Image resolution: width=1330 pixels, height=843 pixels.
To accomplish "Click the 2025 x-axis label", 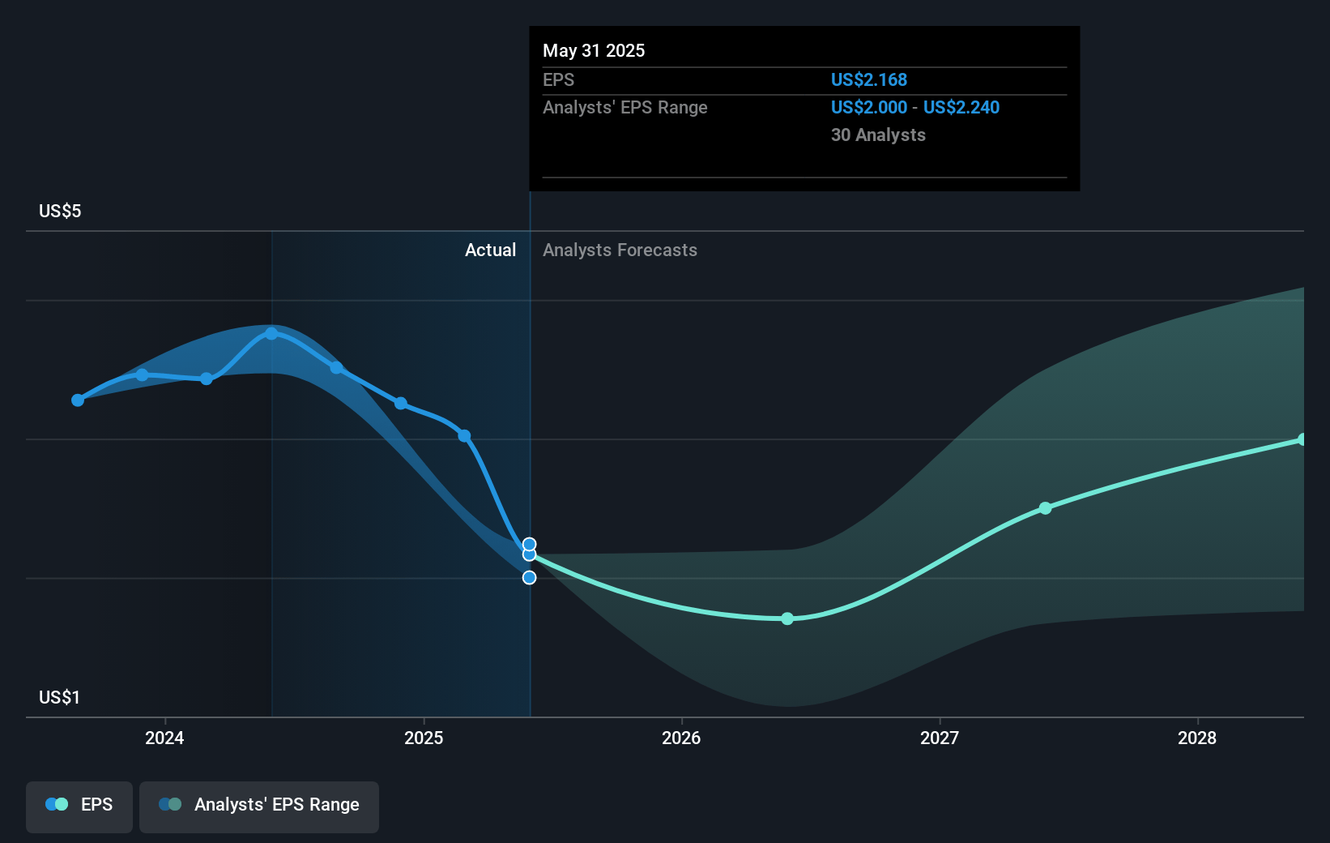I will [424, 738].
